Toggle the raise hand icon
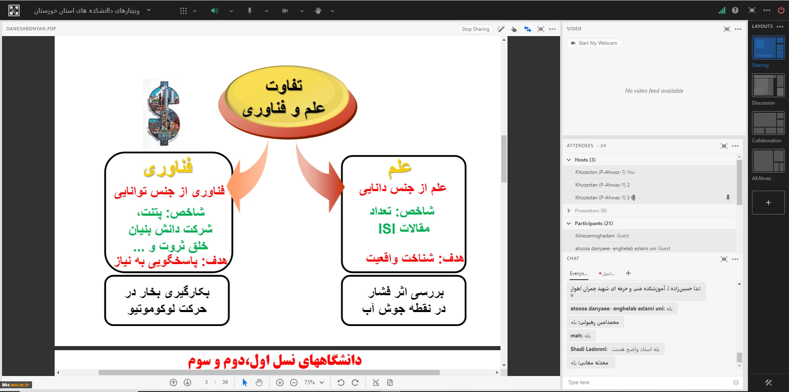This screenshot has height=392, width=789. point(318,11)
